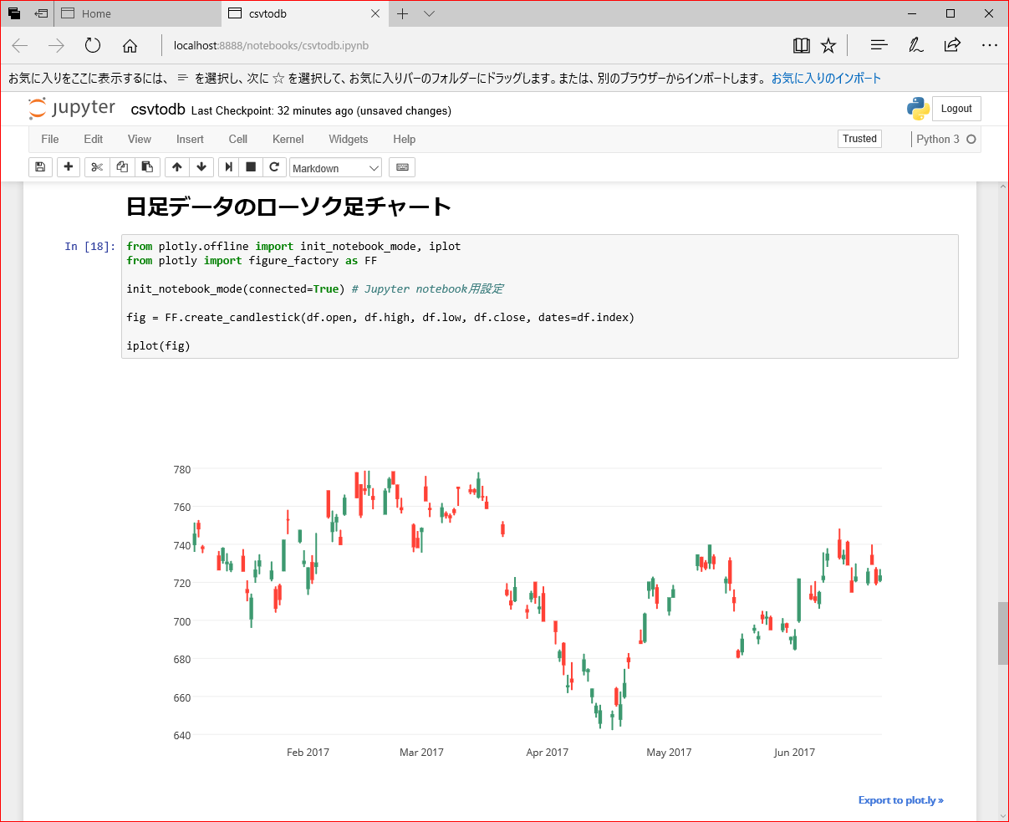Open reading view book icon
1009x822 pixels.
pos(801,45)
